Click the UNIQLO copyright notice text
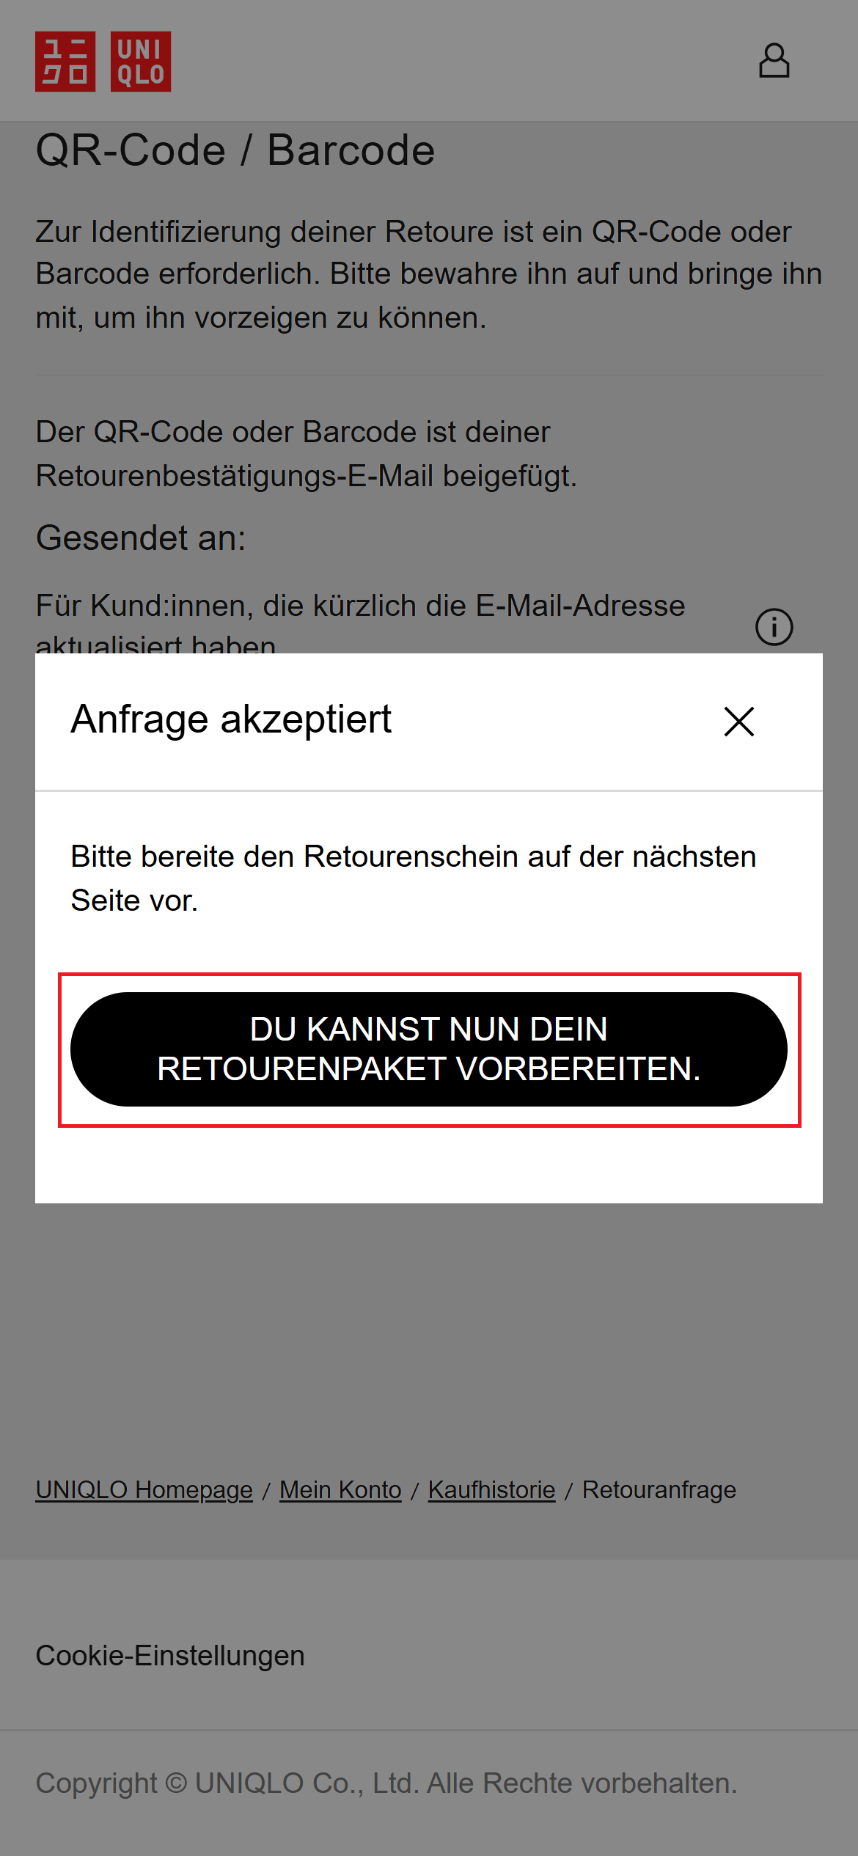This screenshot has width=858, height=1856. (x=386, y=1783)
